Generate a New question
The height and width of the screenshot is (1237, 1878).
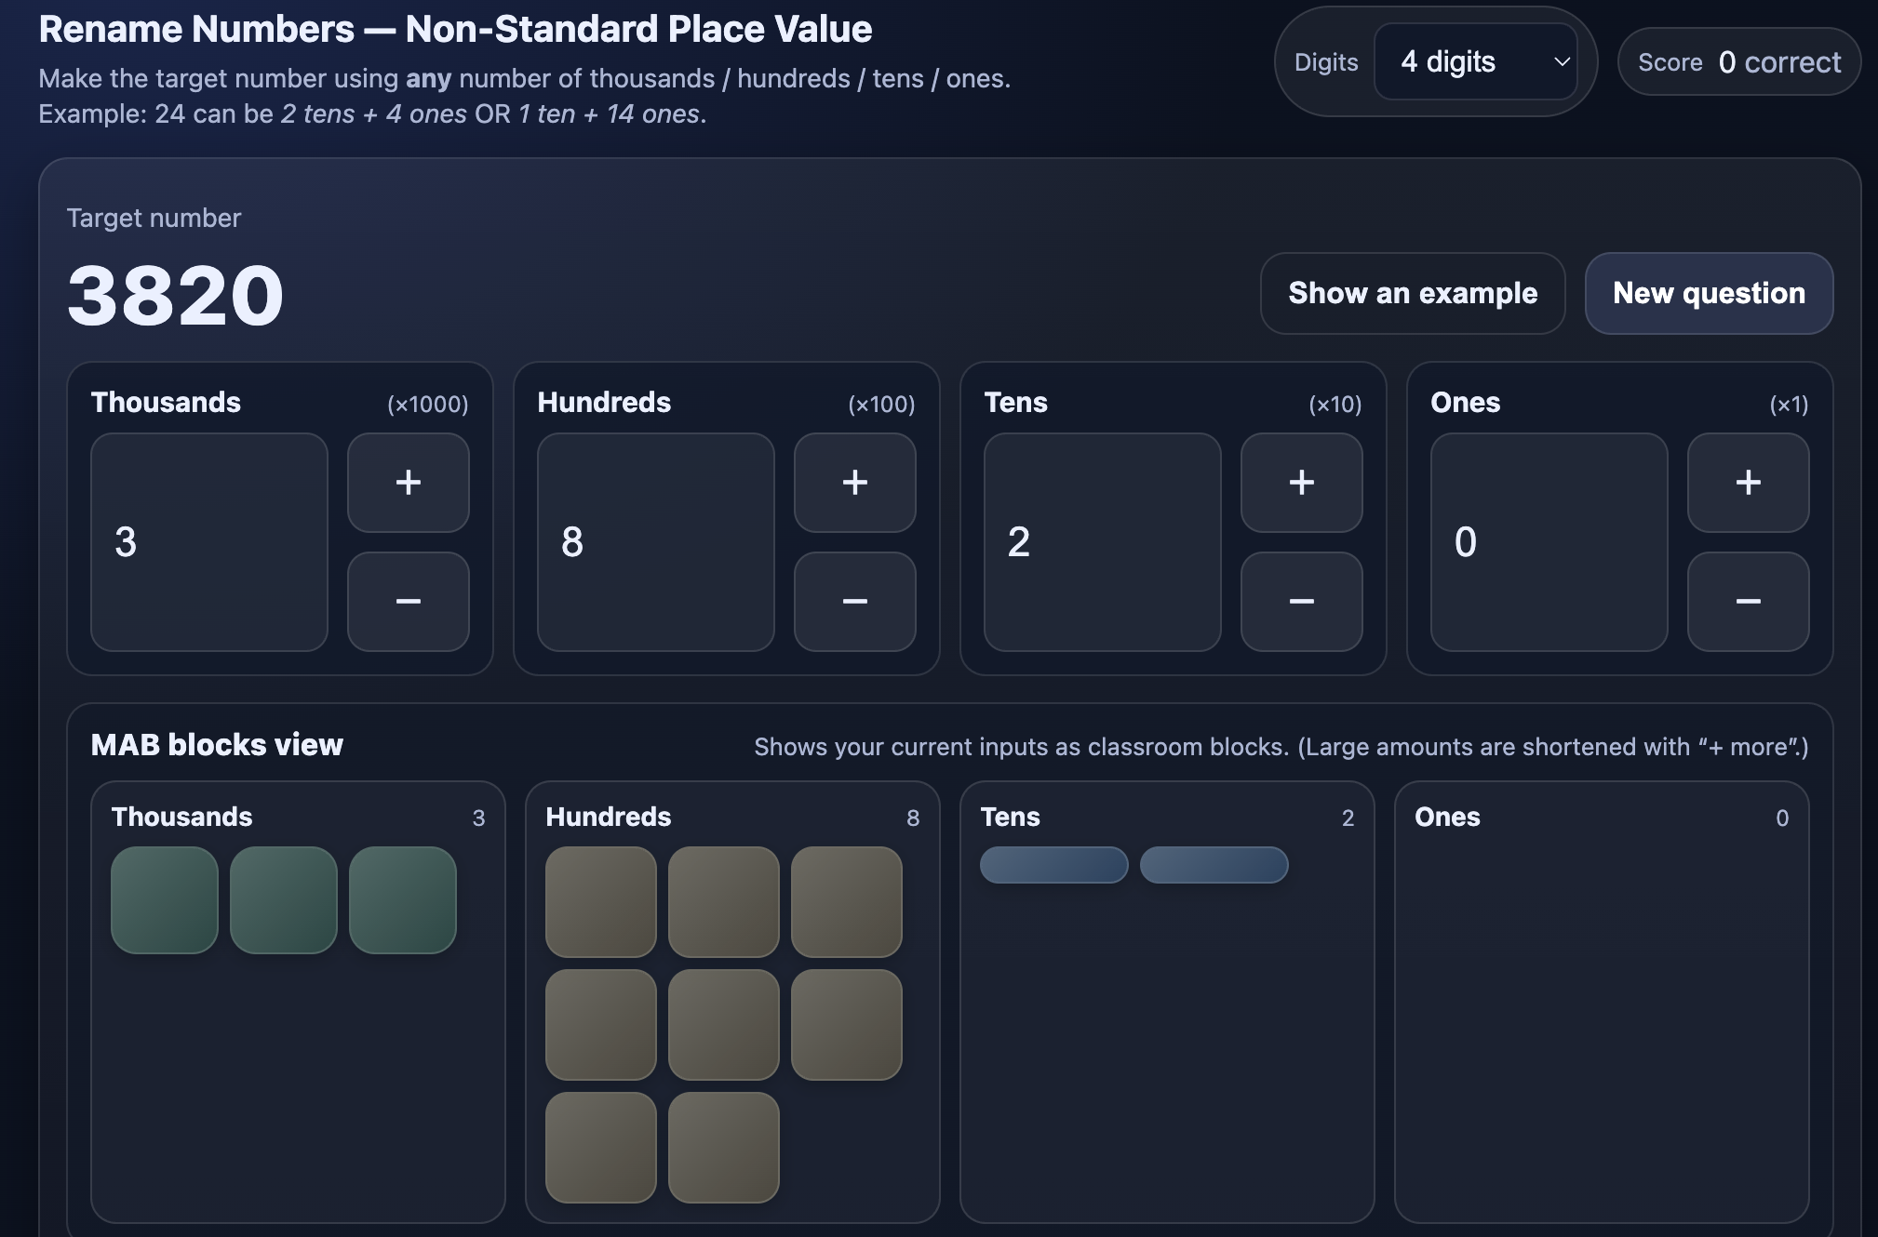pos(1709,293)
